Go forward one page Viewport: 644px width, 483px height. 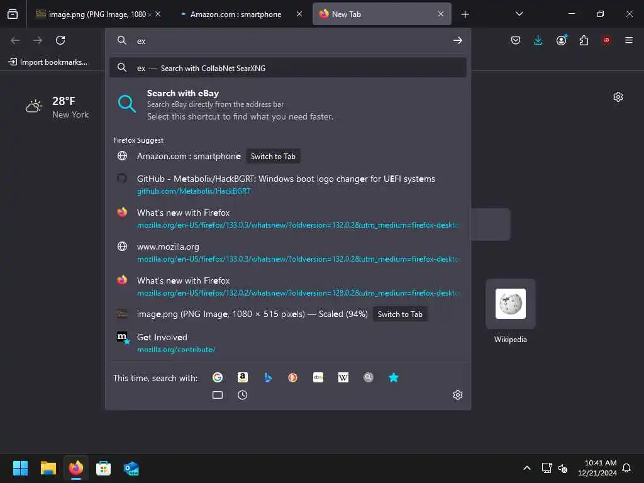coord(38,40)
